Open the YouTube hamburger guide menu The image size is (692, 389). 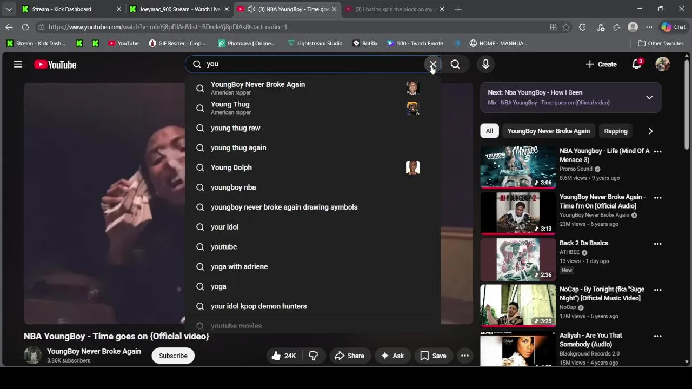click(x=18, y=64)
